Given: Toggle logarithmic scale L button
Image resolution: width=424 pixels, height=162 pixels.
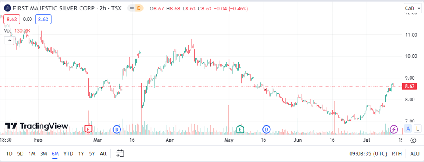Looking at the screenshot, I should [417, 128].
